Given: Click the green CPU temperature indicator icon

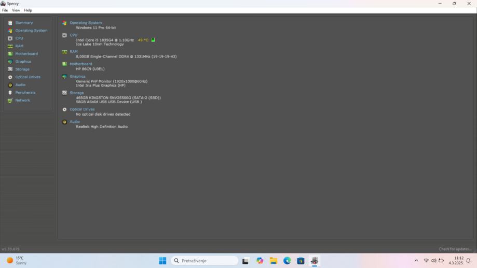Looking at the screenshot, I should 153,40.
